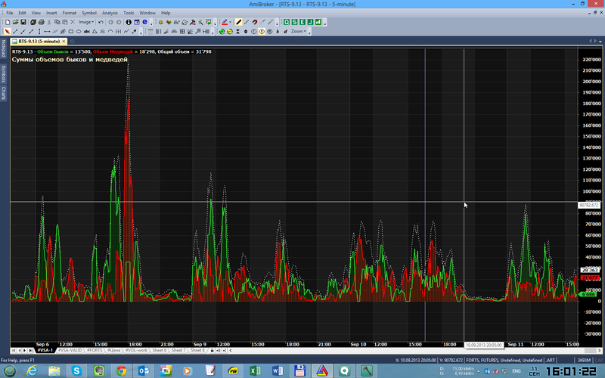Create a new document with the New icon

tap(8, 22)
